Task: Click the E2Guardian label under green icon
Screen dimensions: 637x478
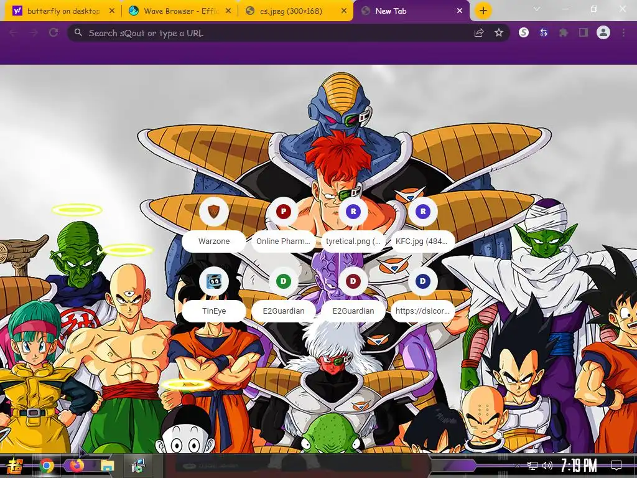Action: (284, 311)
